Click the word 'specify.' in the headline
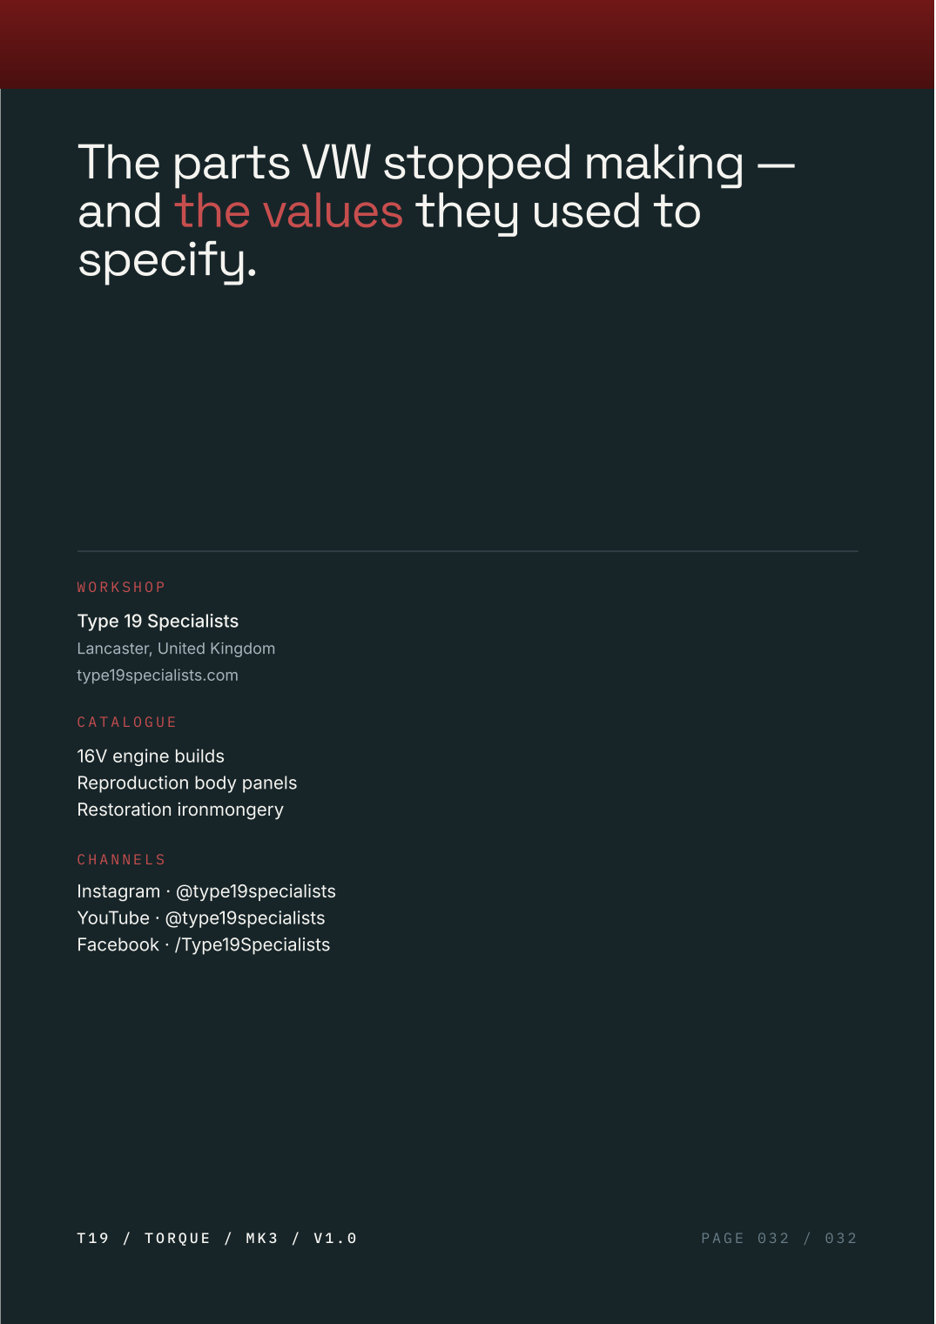936x1324 pixels. click(x=168, y=260)
